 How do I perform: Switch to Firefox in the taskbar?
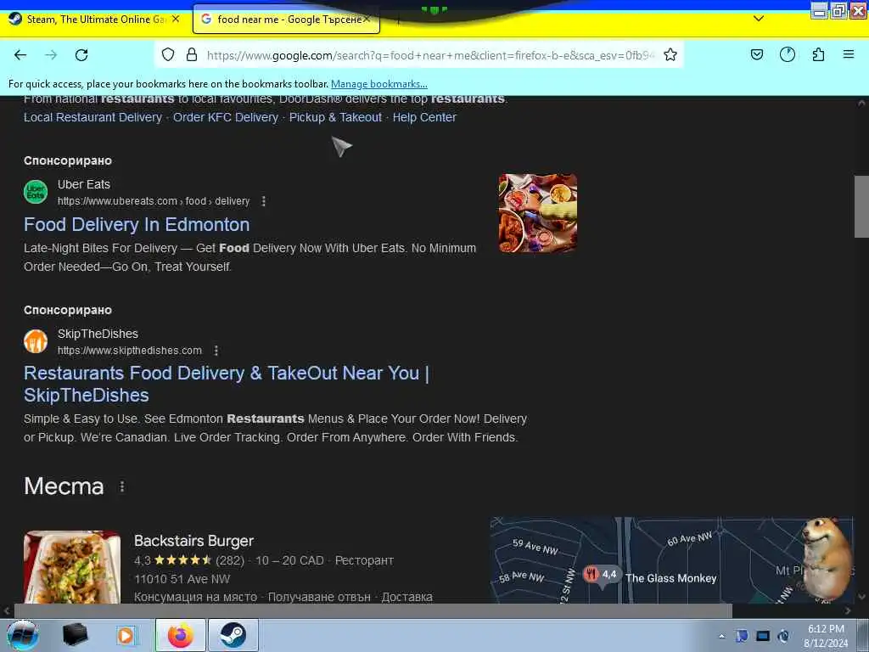(x=181, y=635)
